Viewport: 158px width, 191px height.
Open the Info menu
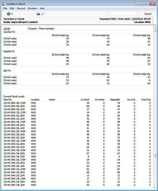tap(42, 8)
